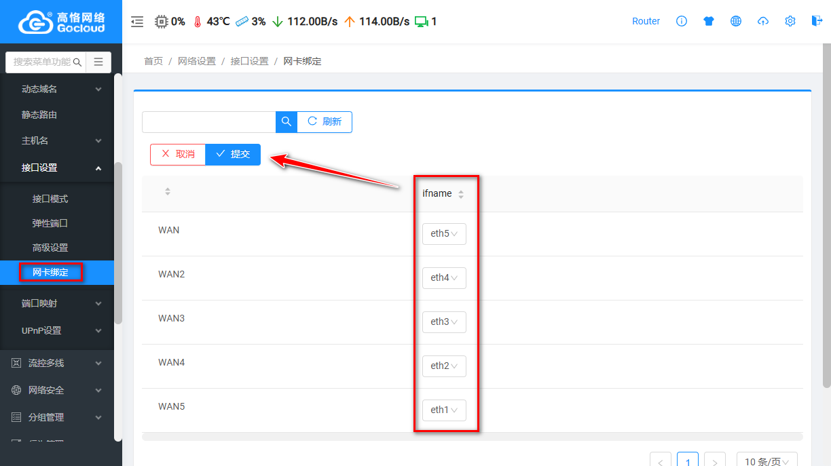The width and height of the screenshot is (831, 466).
Task: Select 接口模式 in the sidebar
Action: pyautogui.click(x=50, y=199)
